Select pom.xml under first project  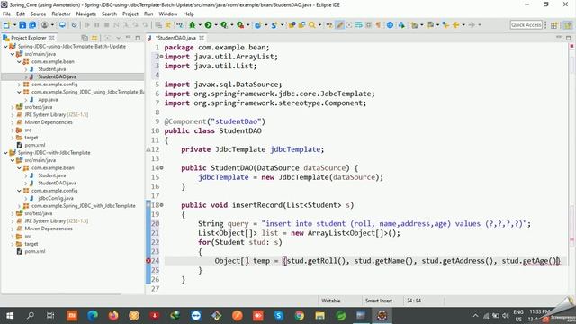[35, 145]
